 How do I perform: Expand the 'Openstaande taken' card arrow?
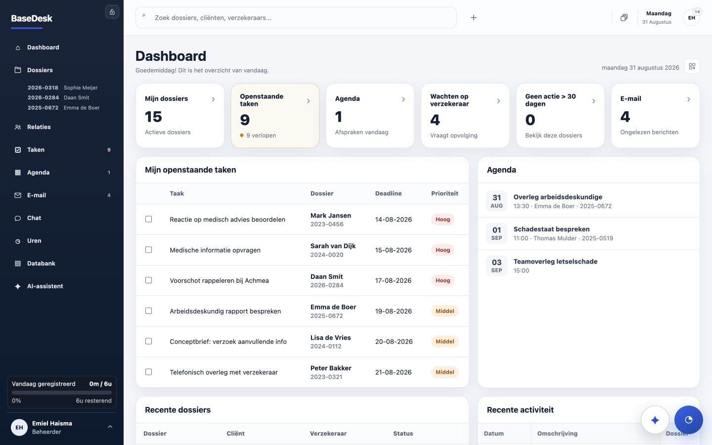309,101
